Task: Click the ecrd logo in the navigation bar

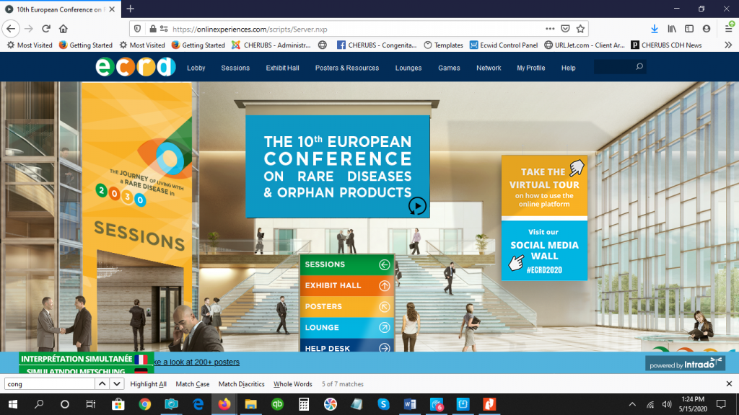Action: (x=133, y=67)
